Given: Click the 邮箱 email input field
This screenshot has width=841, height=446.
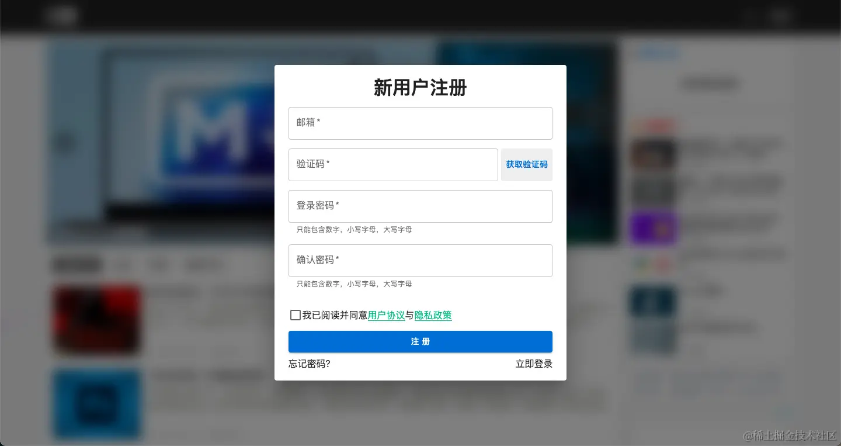Looking at the screenshot, I should pos(420,123).
